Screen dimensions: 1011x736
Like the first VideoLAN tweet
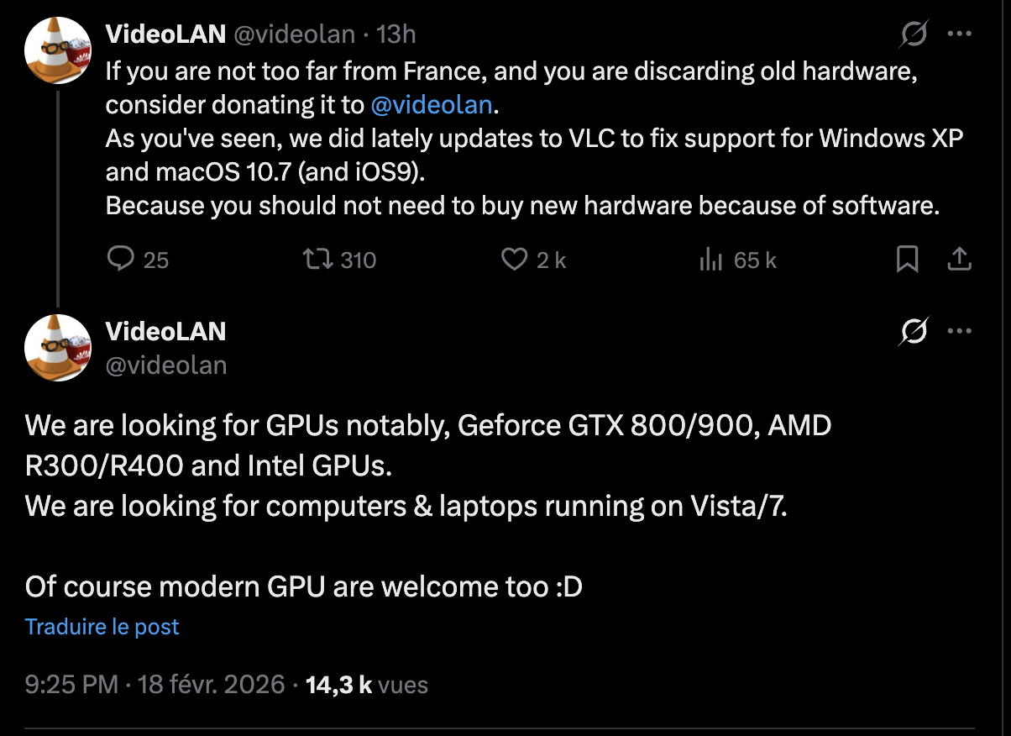click(514, 260)
